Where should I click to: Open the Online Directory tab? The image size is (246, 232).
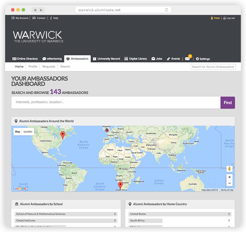tap(25, 59)
